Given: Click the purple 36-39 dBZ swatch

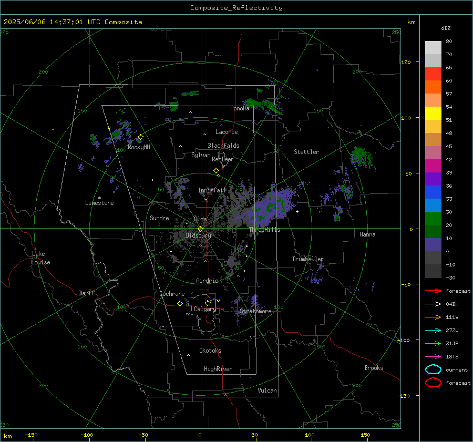Looking at the screenshot, I should coord(433,179).
